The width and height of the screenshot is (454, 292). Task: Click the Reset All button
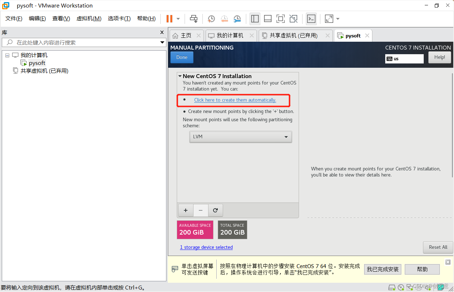pyautogui.click(x=438, y=247)
